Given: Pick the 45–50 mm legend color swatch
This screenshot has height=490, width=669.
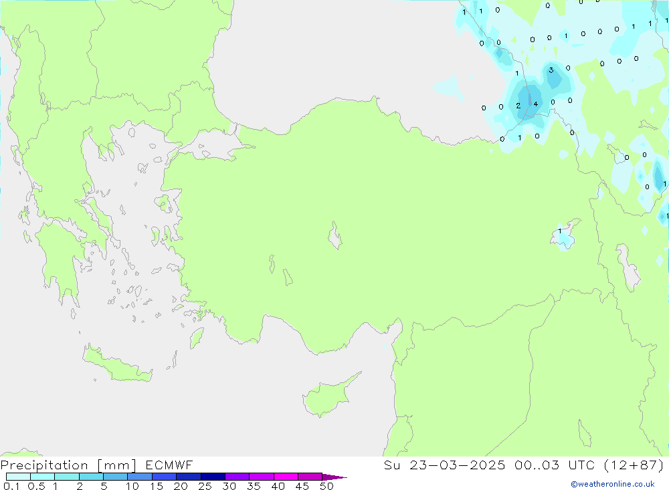Looking at the screenshot, I should tap(310, 477).
